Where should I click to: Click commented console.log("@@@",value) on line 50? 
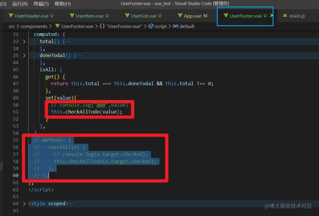pos(89,105)
